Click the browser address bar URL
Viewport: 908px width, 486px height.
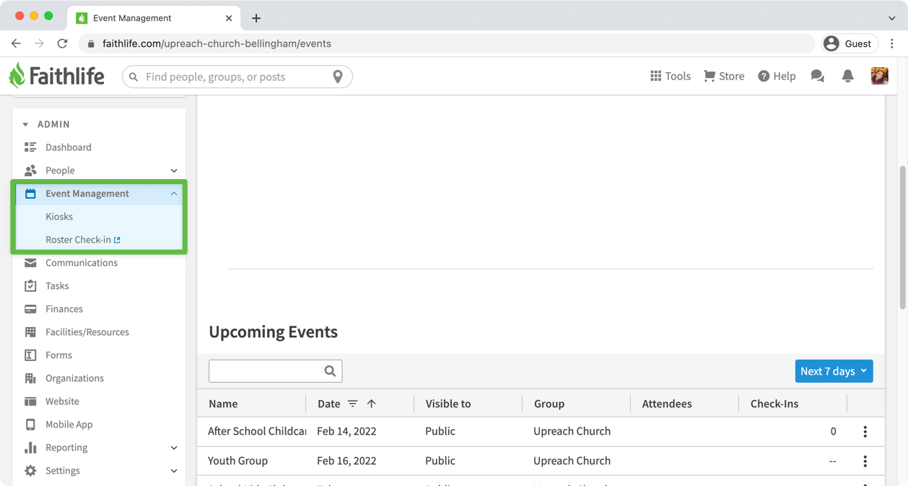tap(217, 43)
